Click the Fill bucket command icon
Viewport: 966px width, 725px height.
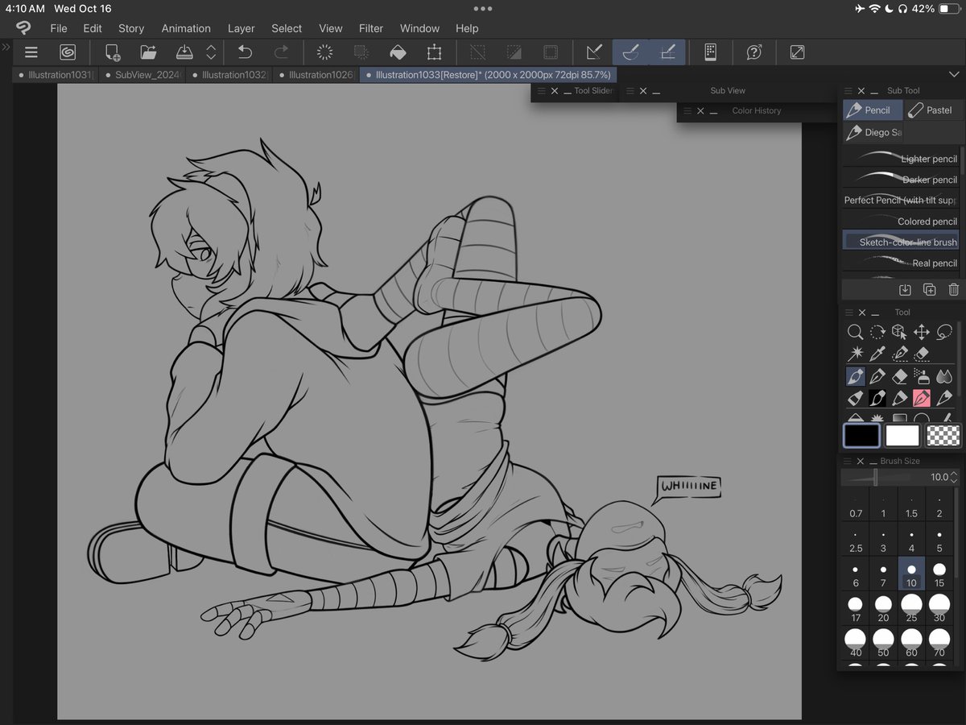(x=398, y=52)
